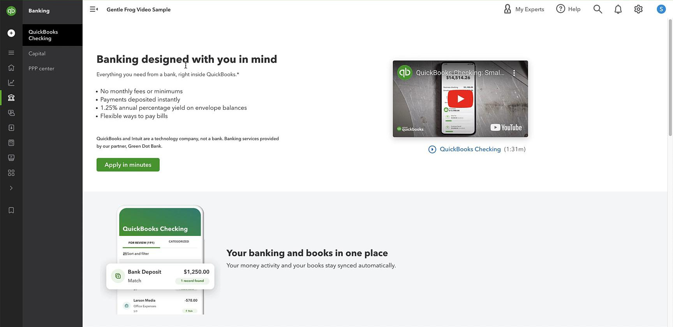Open PPP center in Banking menu
The image size is (673, 327).
pyautogui.click(x=53, y=69)
